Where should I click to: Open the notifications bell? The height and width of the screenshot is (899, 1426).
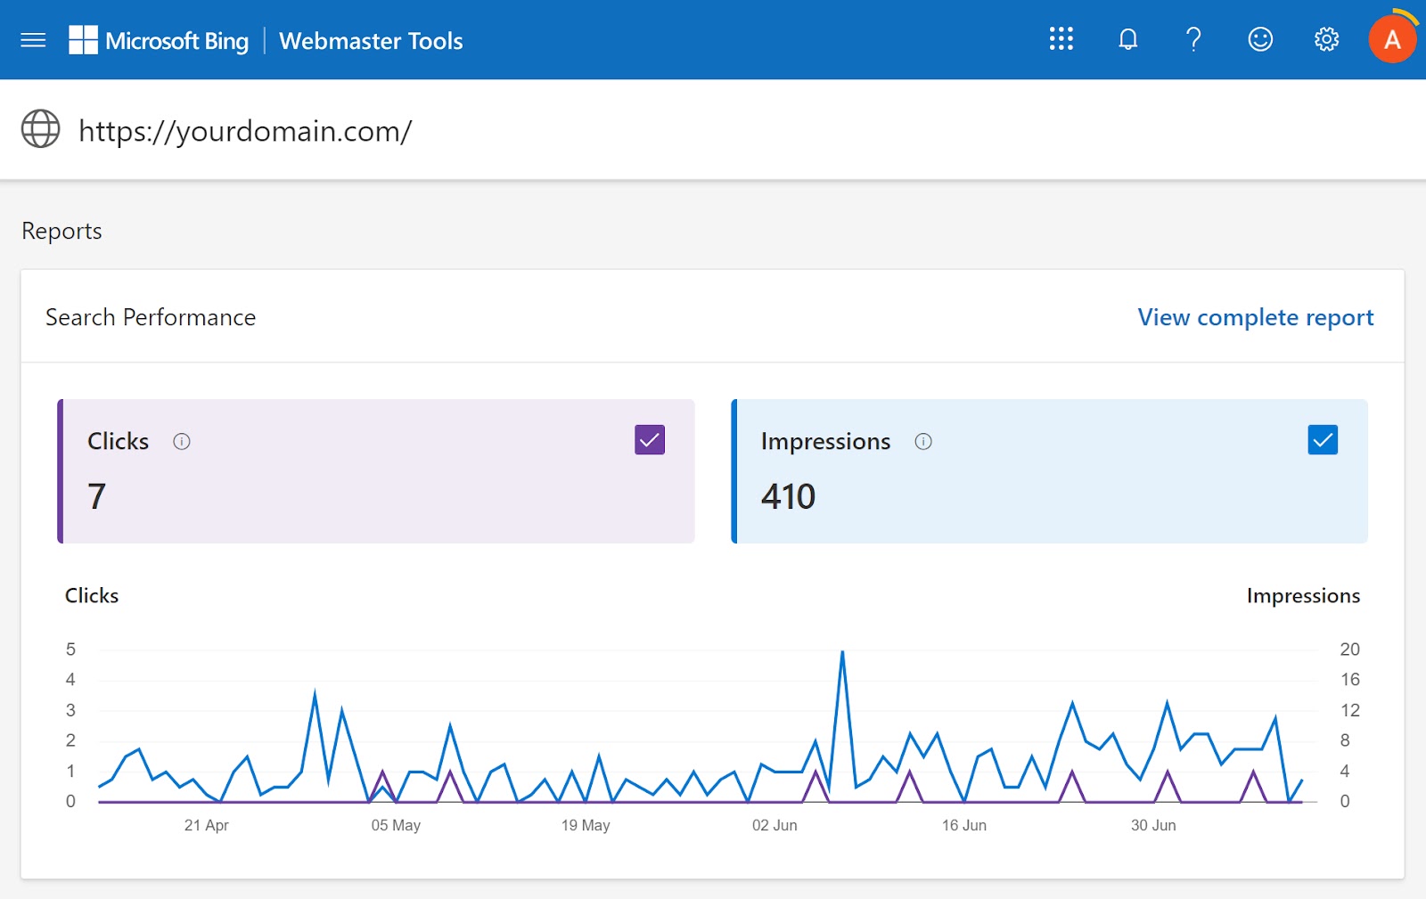1127,39
